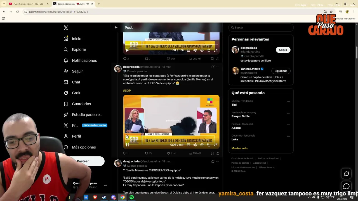358x201 pixels.
Task: Enter fullscreen on the 0:31 video
Action: (215, 50)
